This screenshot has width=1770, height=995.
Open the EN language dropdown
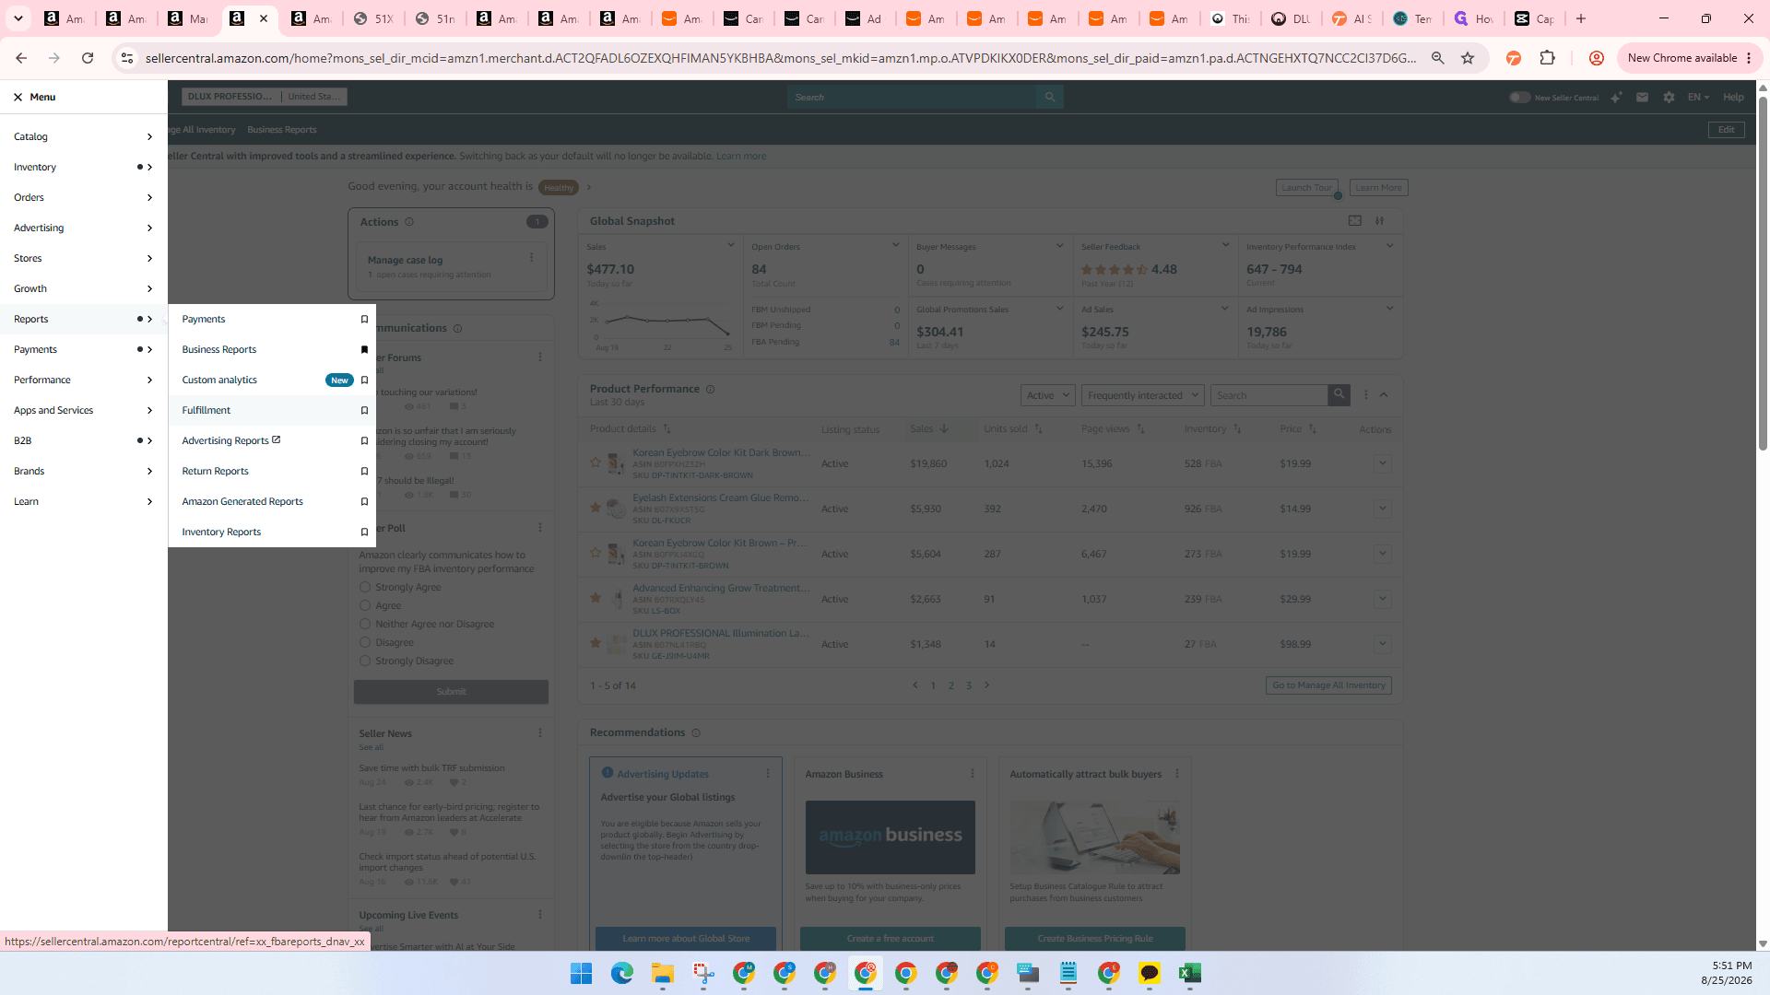1698,97
